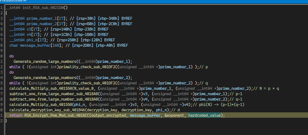Select the v4[17] declaration
The width and height of the screenshot is (308, 135).
pos(34,34)
